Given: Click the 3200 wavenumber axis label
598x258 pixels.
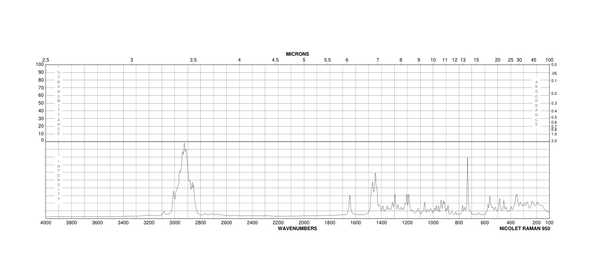Looking at the screenshot, I should point(149,223).
